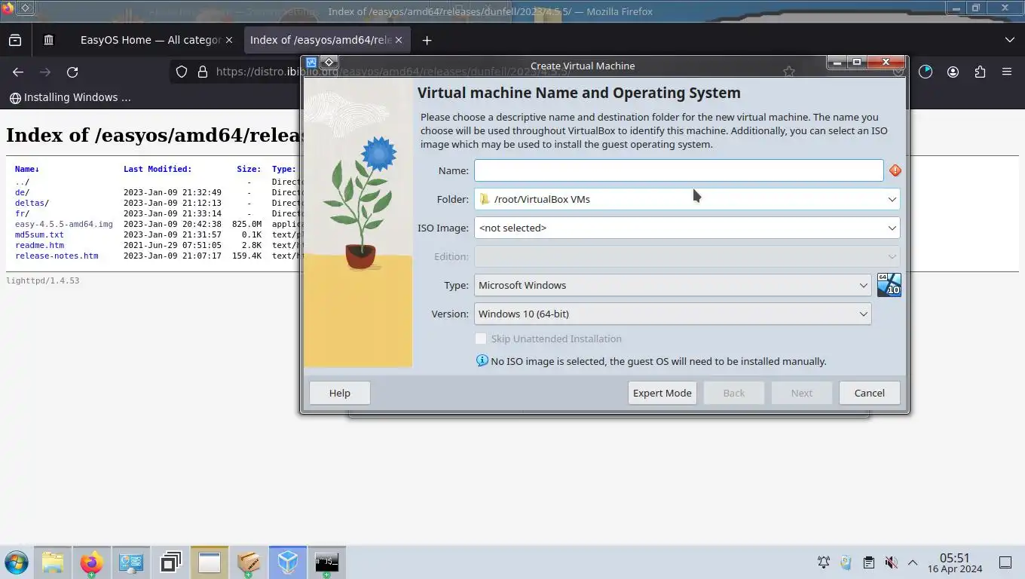
Task: Open the computer monitor icon in taskbar
Action: click(130, 562)
